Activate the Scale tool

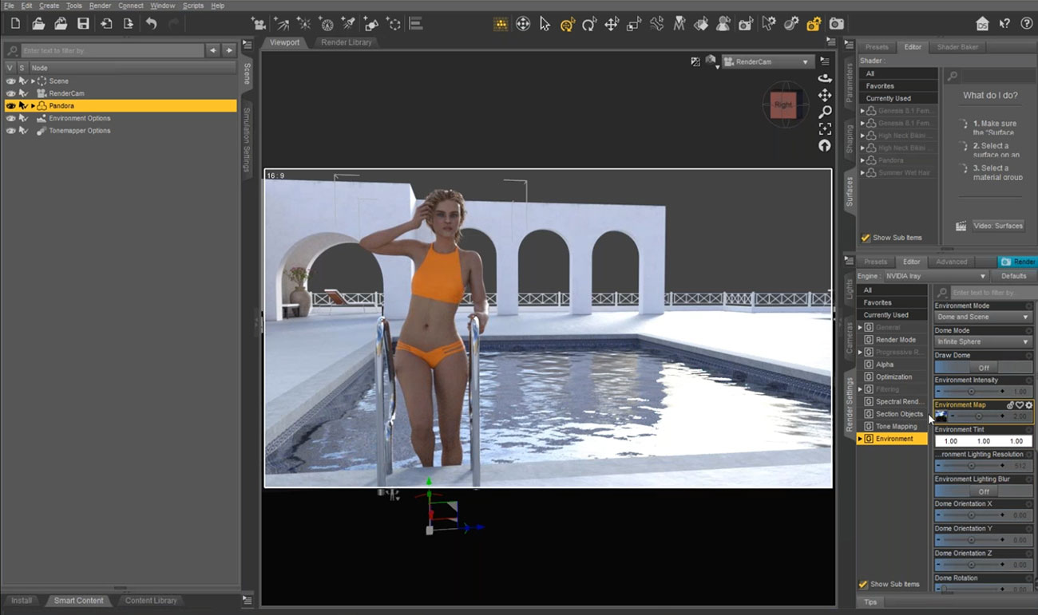click(x=634, y=24)
